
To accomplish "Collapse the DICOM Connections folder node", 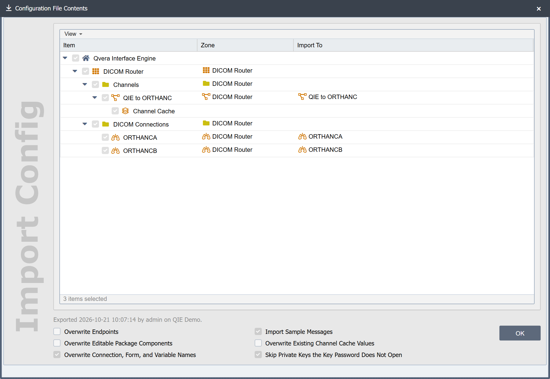I will 85,124.
